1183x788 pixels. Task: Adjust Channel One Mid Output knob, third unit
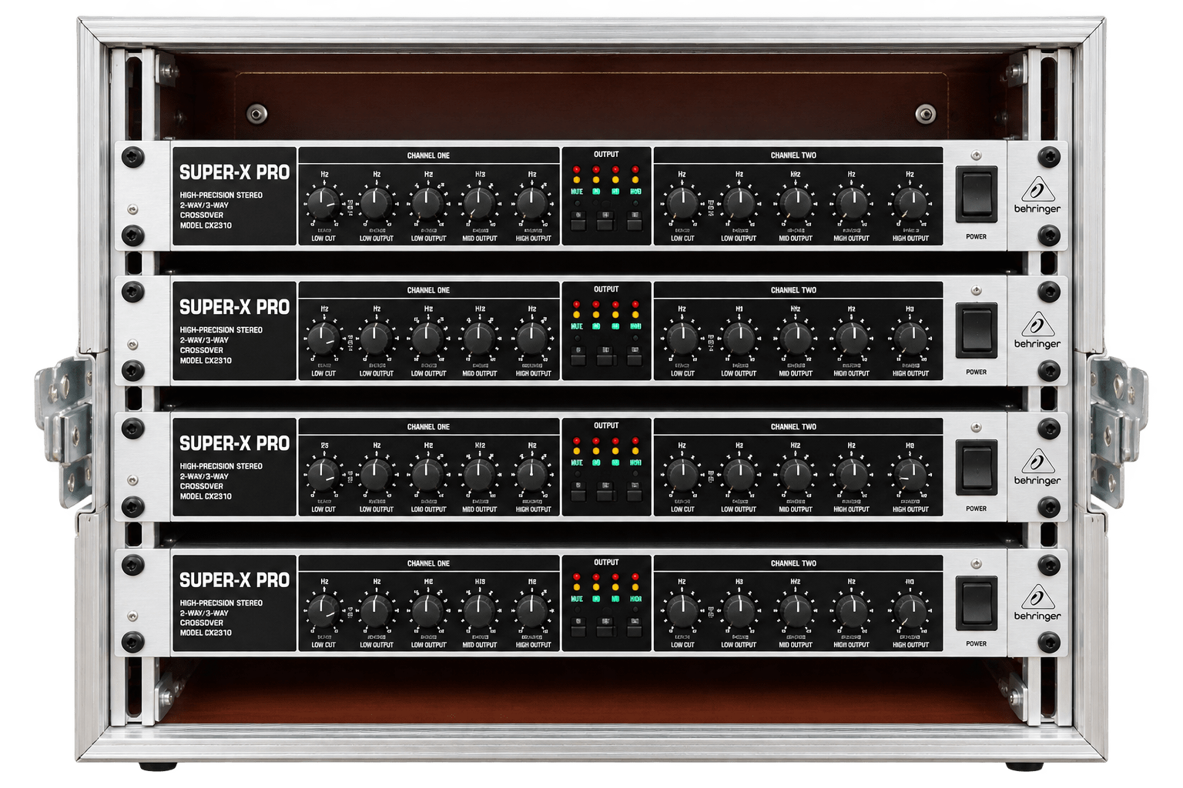pyautogui.click(x=479, y=474)
